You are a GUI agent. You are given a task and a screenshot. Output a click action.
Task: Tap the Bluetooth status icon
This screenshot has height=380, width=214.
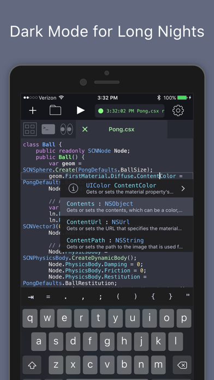(159, 98)
